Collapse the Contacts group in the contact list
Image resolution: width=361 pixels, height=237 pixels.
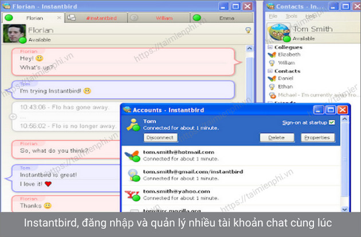[270, 70]
